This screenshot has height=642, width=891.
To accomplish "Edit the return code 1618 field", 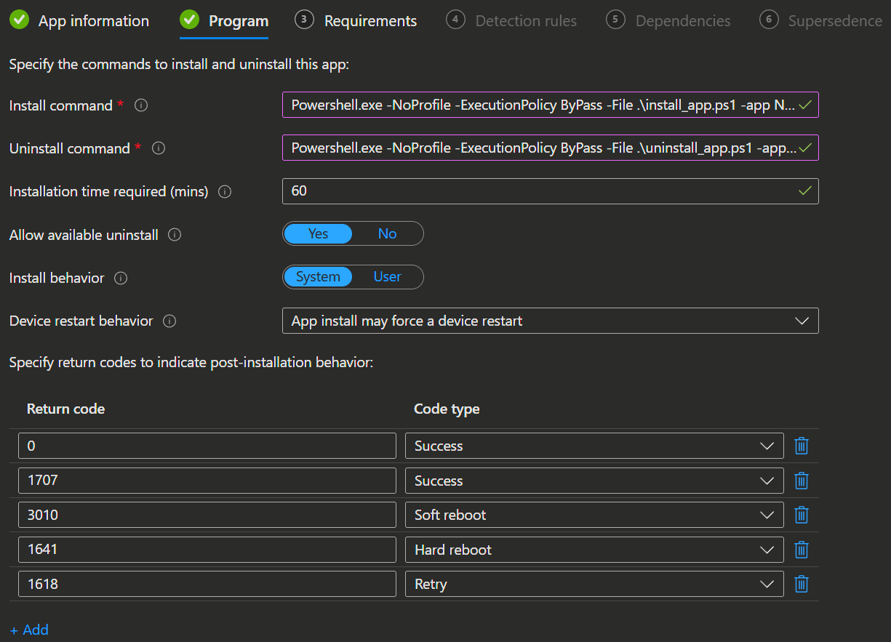I will (x=207, y=584).
